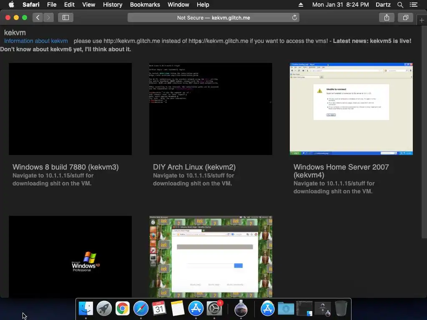Screen dimensions: 427x320
Task: Reload the kekvm.glitch.me page
Action: point(294,17)
